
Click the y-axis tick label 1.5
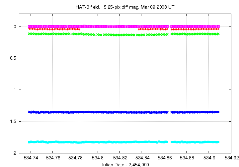pyautogui.click(x=13, y=122)
